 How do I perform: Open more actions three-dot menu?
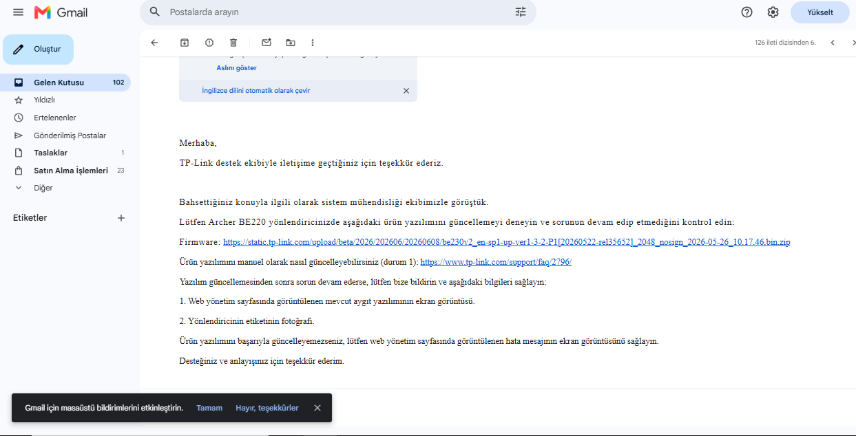pos(313,43)
